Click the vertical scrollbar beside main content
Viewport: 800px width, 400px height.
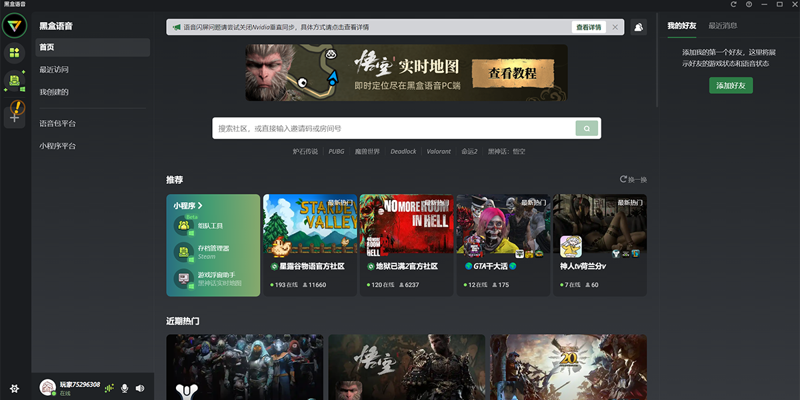coord(657,60)
